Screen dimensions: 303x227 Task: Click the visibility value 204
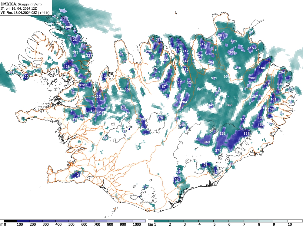(282, 72)
